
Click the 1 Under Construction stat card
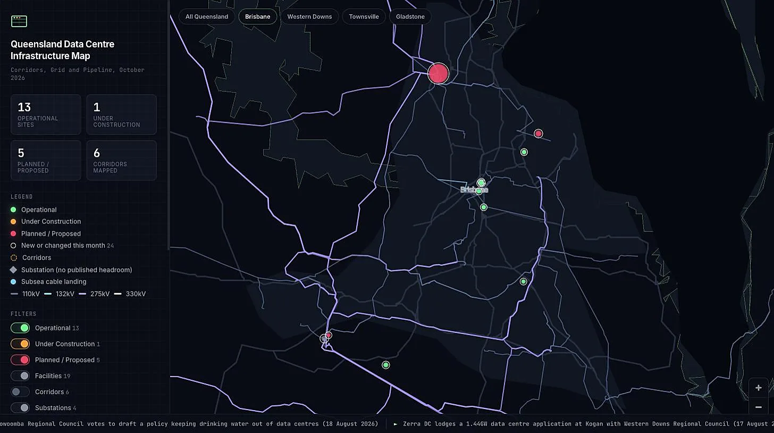pyautogui.click(x=121, y=114)
